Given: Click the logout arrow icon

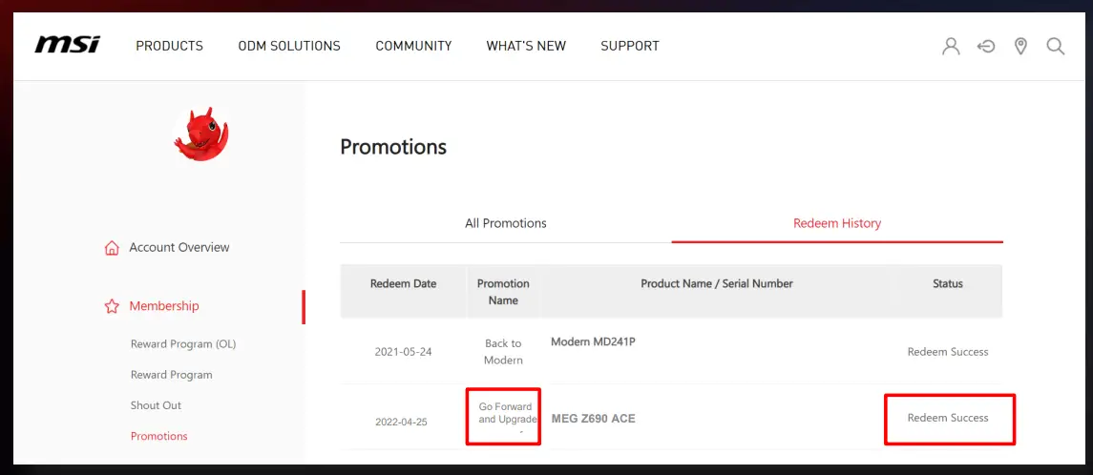Looking at the screenshot, I should tap(986, 46).
